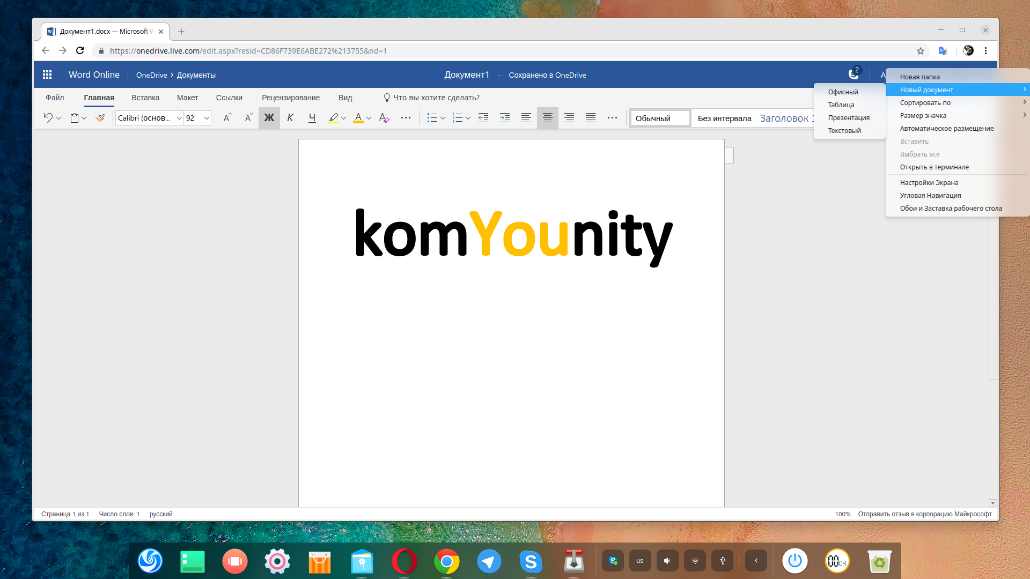Click the increase font size icon
1030x579 pixels.
[227, 118]
